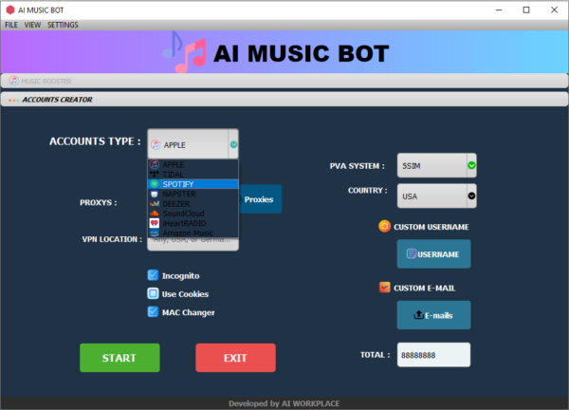Click the Apple icon in selected field
The height and width of the screenshot is (410, 569).
tap(156, 144)
